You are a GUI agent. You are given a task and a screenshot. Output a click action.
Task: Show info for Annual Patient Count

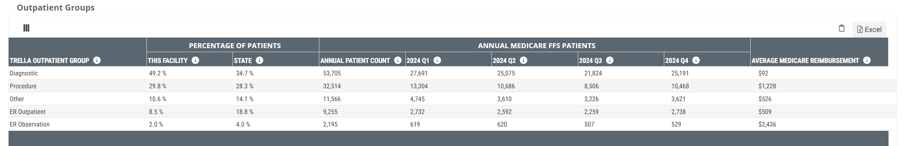(397, 61)
